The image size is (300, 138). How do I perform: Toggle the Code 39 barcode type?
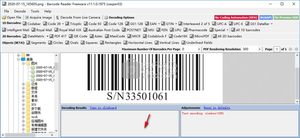tap(52, 24)
